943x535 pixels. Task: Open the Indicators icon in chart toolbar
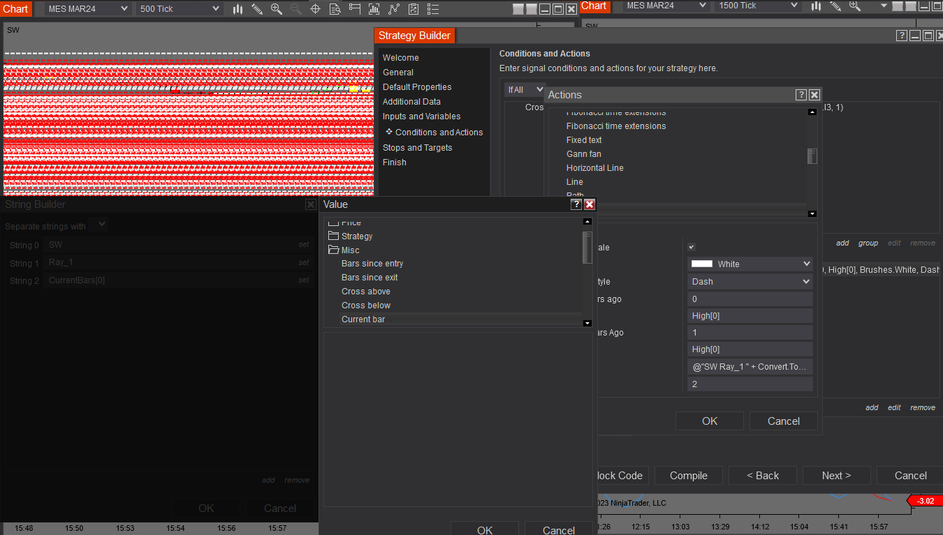395,9
